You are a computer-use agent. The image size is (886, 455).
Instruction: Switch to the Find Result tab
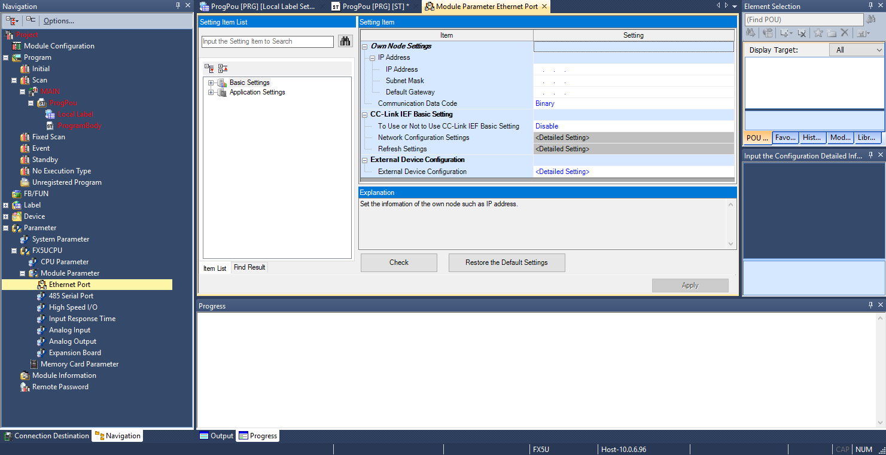point(249,267)
